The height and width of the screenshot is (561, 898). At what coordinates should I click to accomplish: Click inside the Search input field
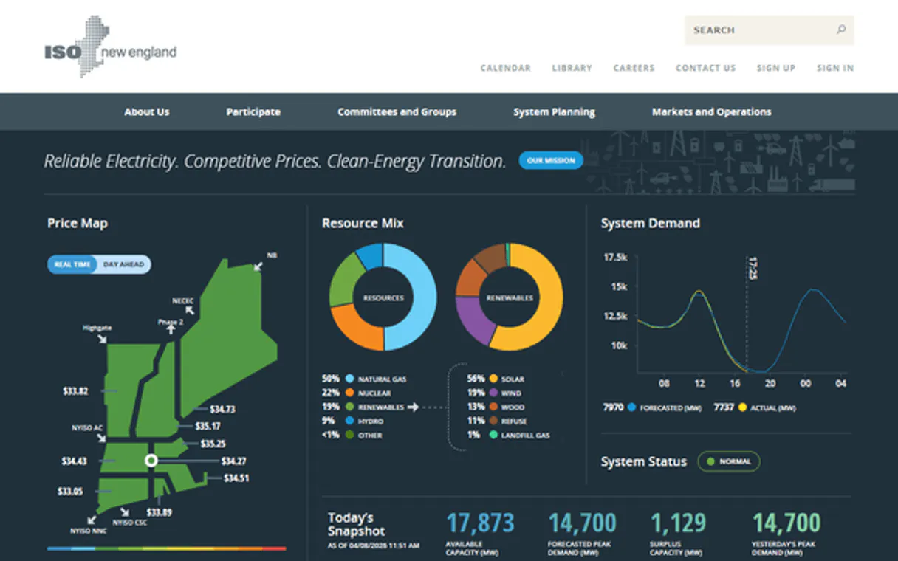click(757, 30)
